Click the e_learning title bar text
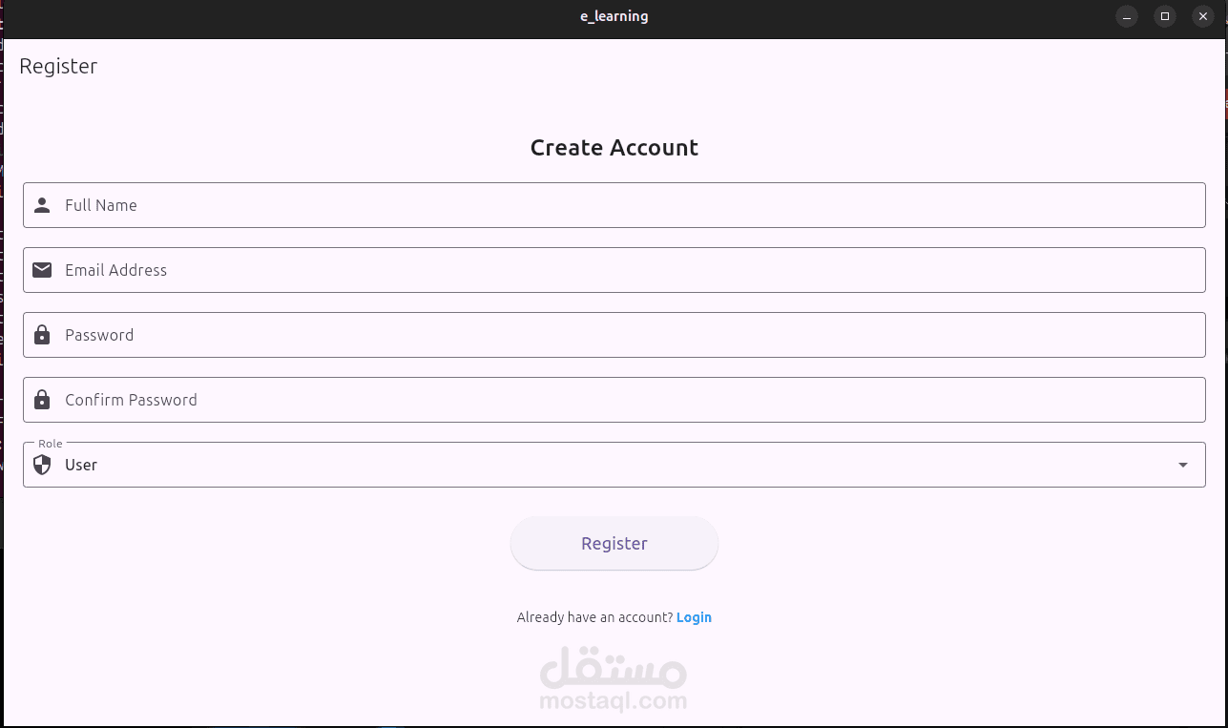Viewport: 1228px width, 728px height. click(x=614, y=16)
